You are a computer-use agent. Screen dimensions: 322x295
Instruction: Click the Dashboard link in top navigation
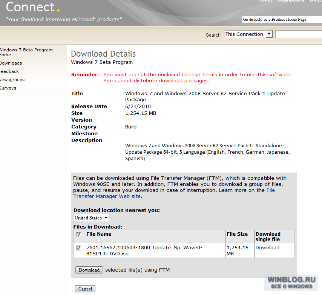click(x=291, y=1)
